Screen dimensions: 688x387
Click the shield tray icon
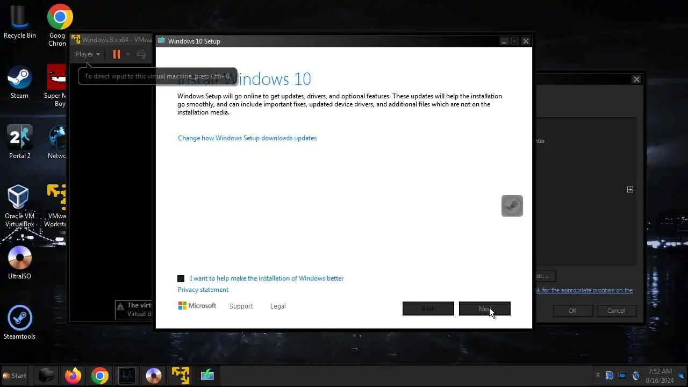tap(610, 375)
